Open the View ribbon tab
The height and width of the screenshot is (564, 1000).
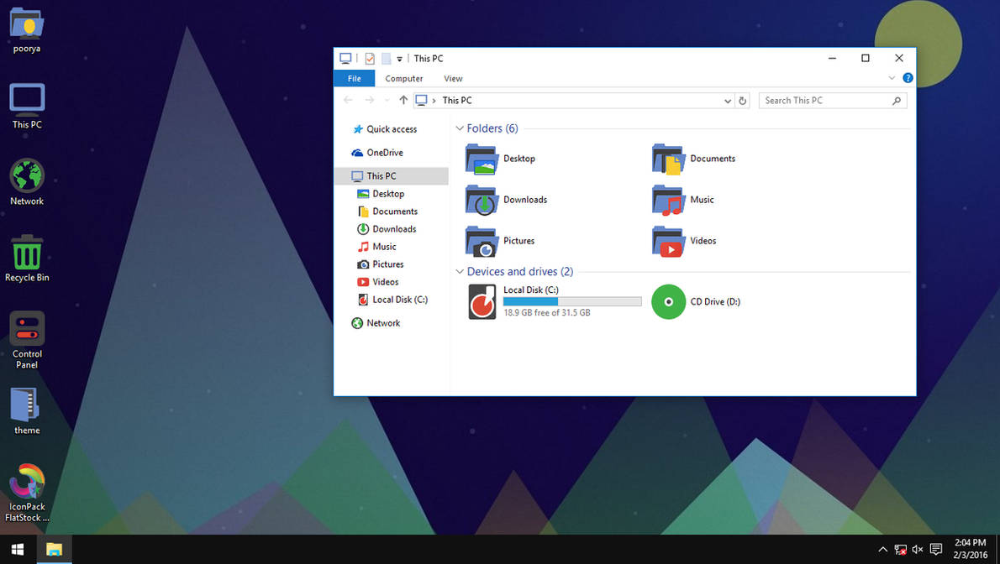453,78
